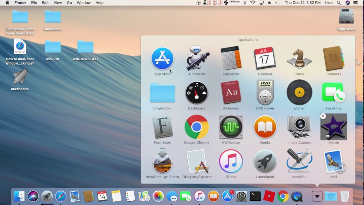Open Calculator in the Applications stack
This screenshot has height=205, width=364.
tap(231, 59)
